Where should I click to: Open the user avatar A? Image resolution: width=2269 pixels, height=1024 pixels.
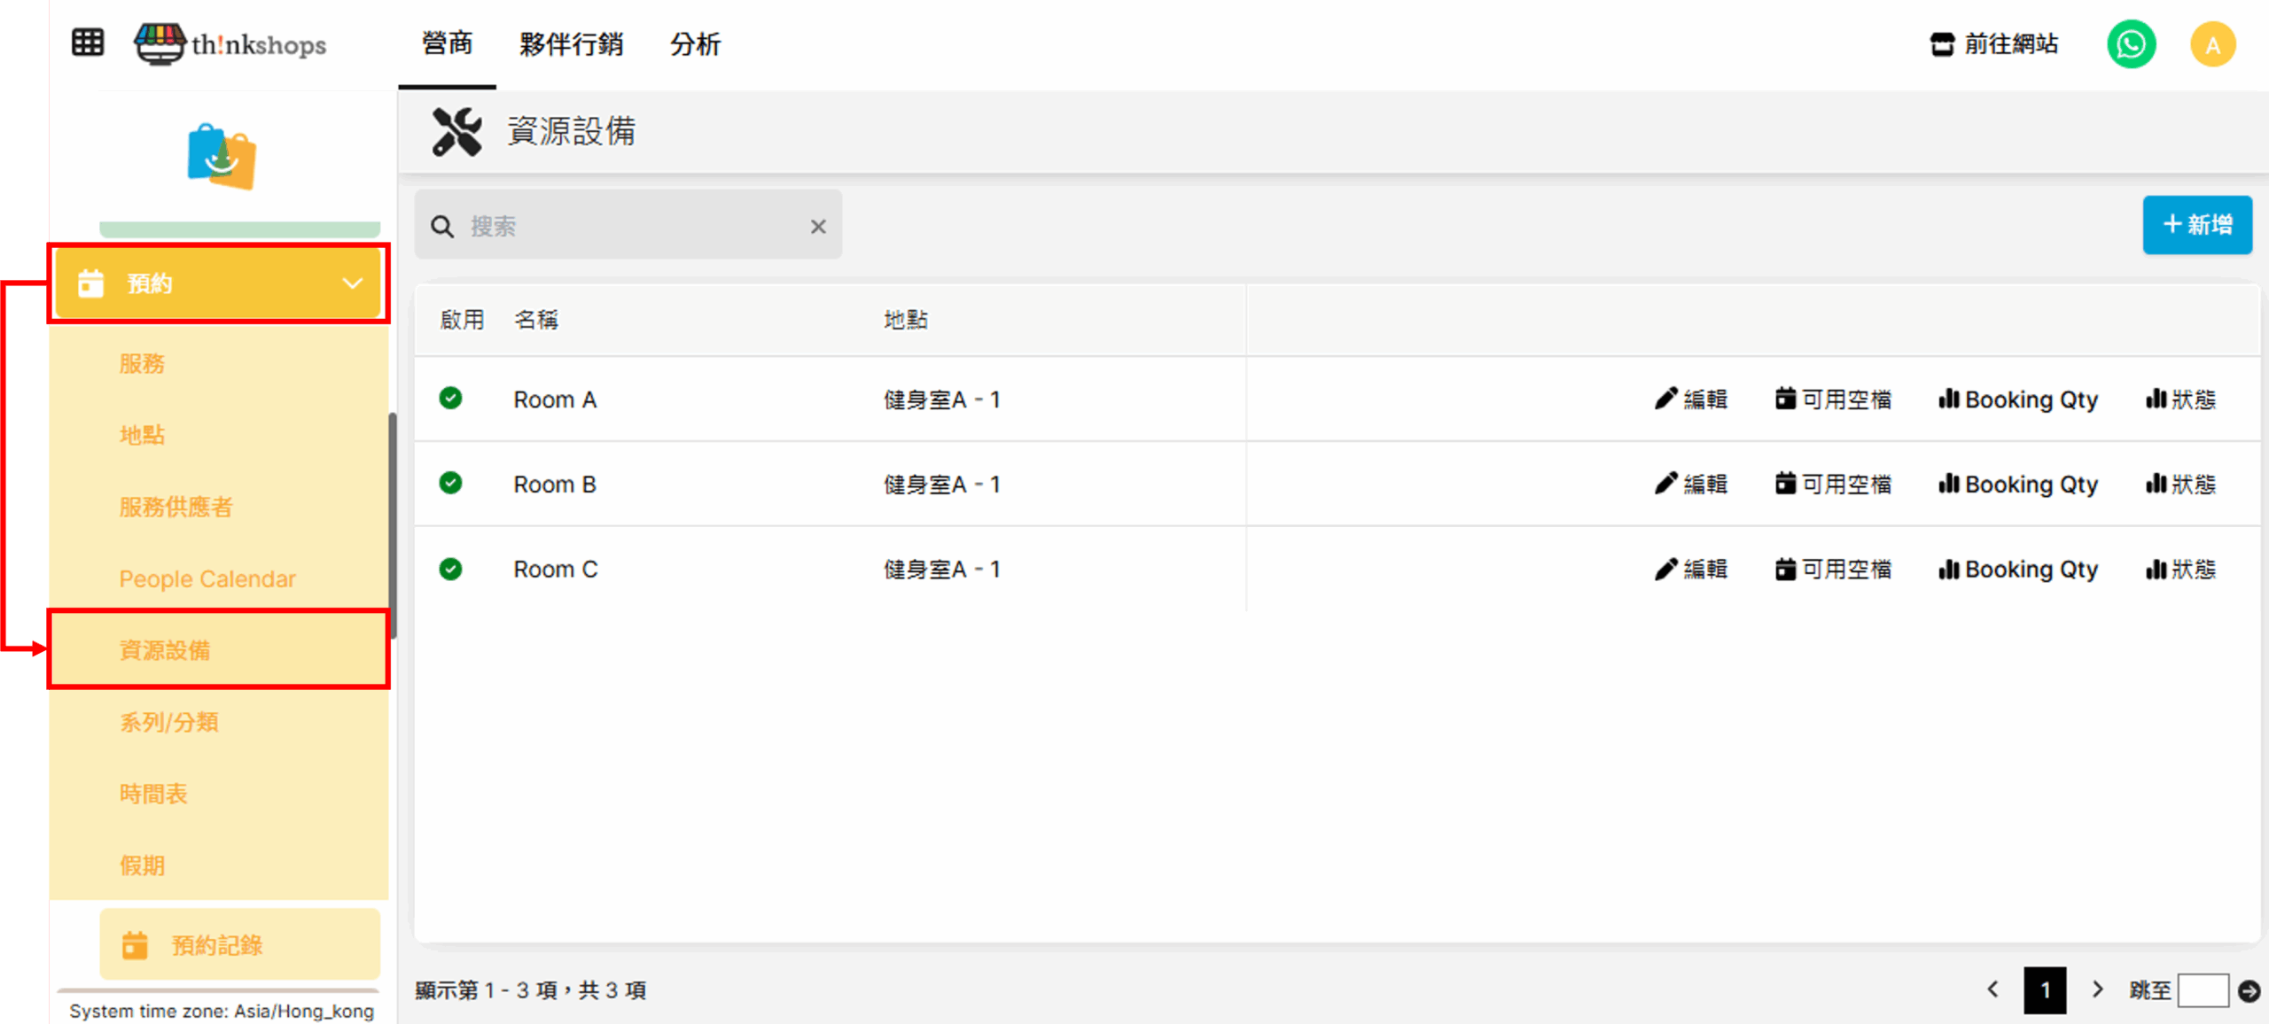click(2212, 44)
